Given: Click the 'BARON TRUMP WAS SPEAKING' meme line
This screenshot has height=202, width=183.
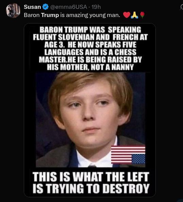Looking at the screenshot, I should click(90, 30).
